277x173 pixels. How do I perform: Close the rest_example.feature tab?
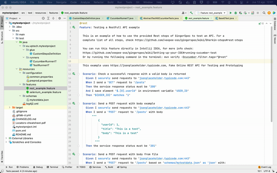(x=211, y=18)
